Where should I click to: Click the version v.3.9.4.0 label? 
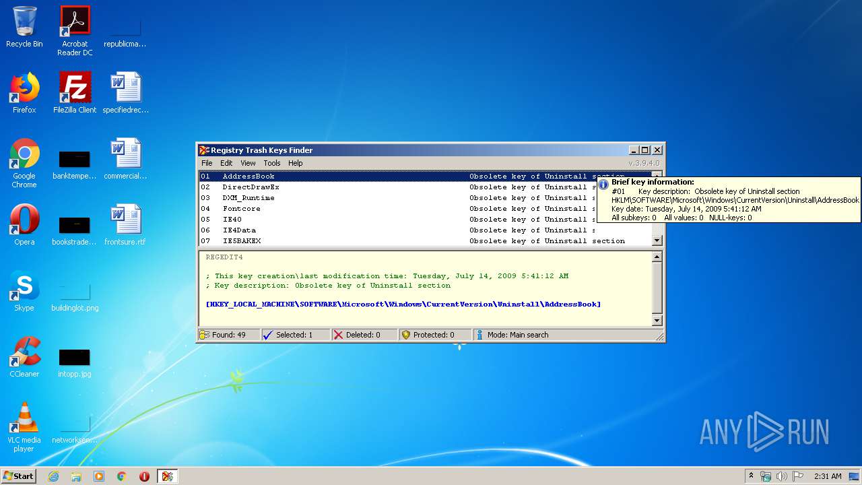644,163
